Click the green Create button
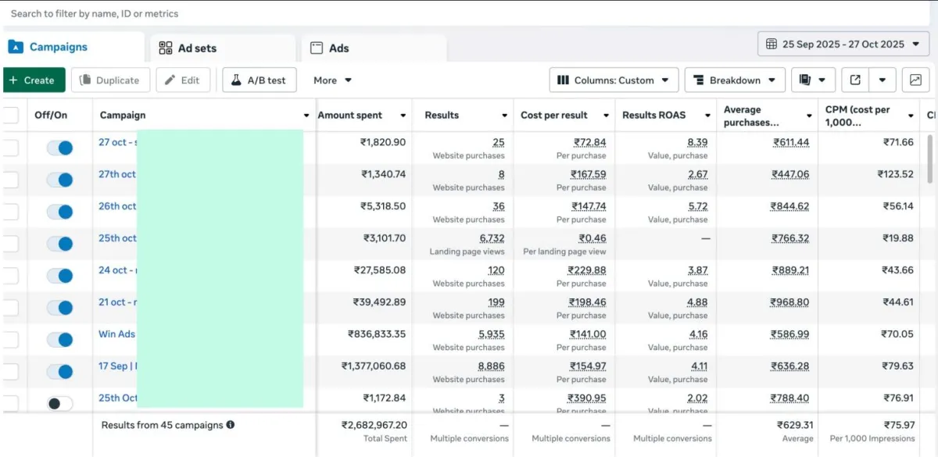 [x=33, y=80]
